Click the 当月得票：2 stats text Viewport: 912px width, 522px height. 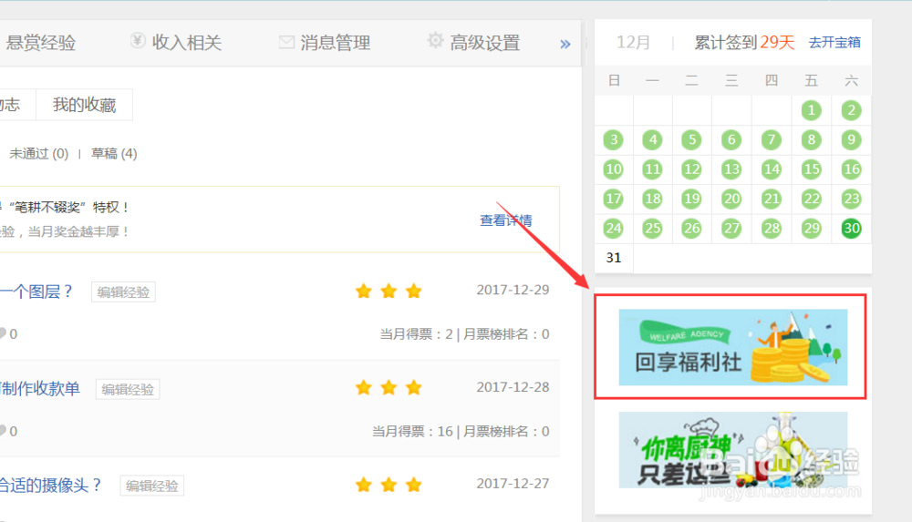pos(417,334)
